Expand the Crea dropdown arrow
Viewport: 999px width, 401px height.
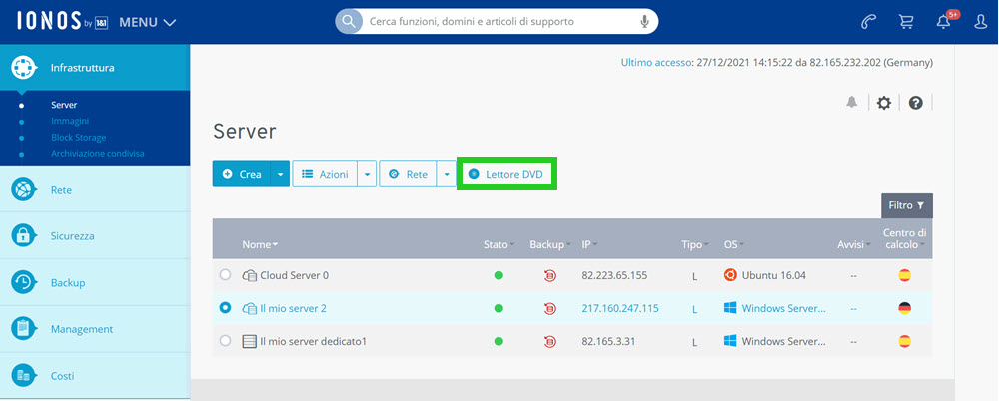[281, 174]
